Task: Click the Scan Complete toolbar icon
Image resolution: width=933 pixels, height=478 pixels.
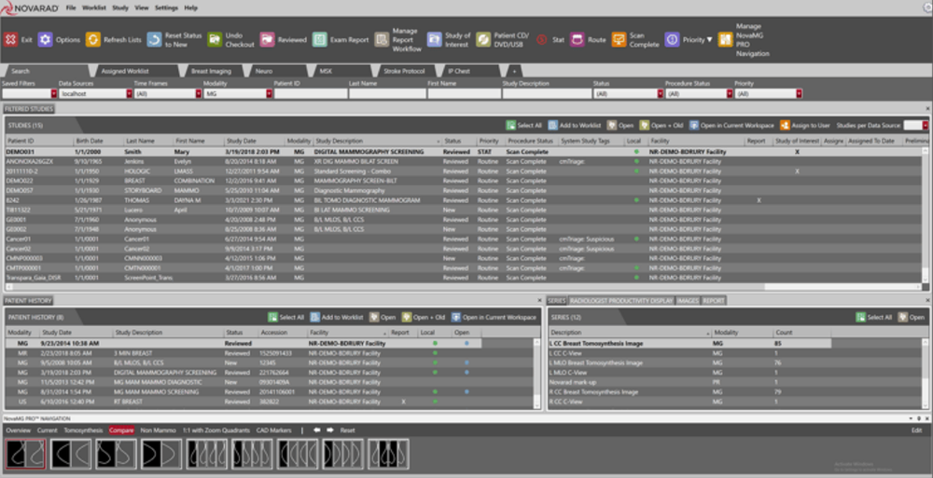Action: tap(619, 40)
